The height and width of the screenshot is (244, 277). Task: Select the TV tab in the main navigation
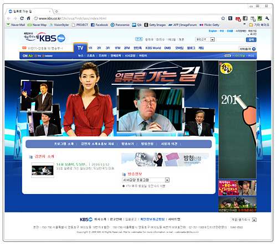pyautogui.click(x=80, y=48)
